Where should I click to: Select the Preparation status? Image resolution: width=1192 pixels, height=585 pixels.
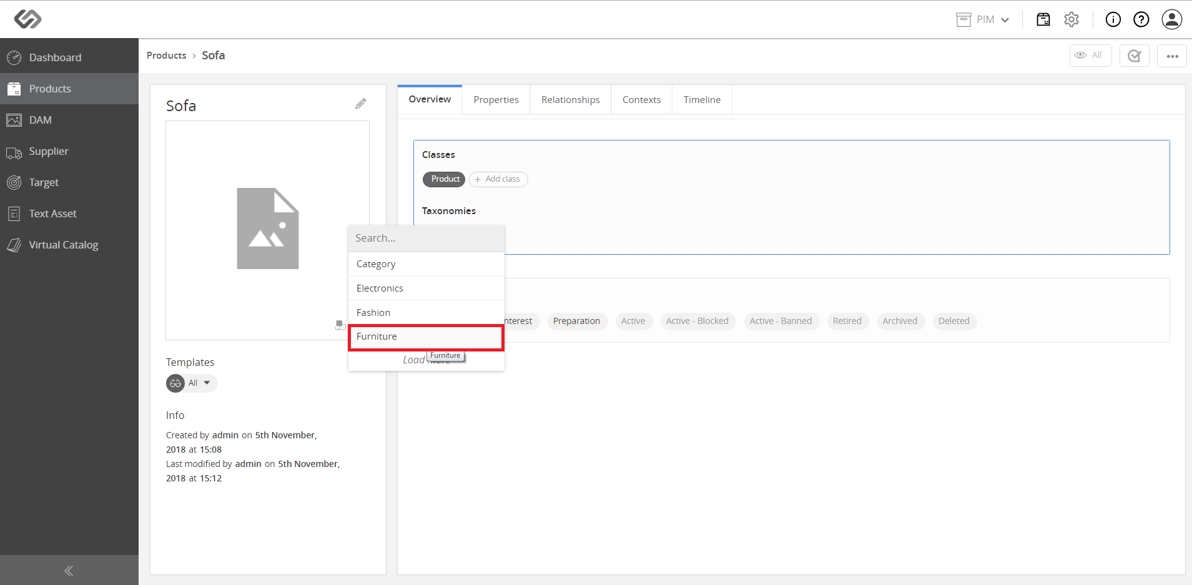tap(576, 321)
